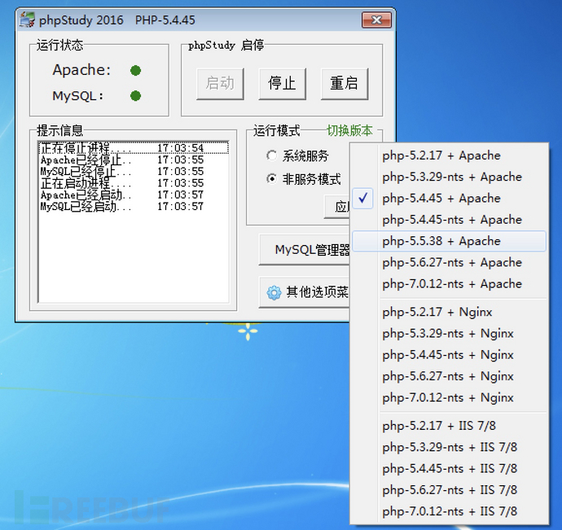Image resolution: width=562 pixels, height=530 pixels.
Task: Click phpStudy 2016 PHP-5.4.45 title text
Action: point(117,20)
